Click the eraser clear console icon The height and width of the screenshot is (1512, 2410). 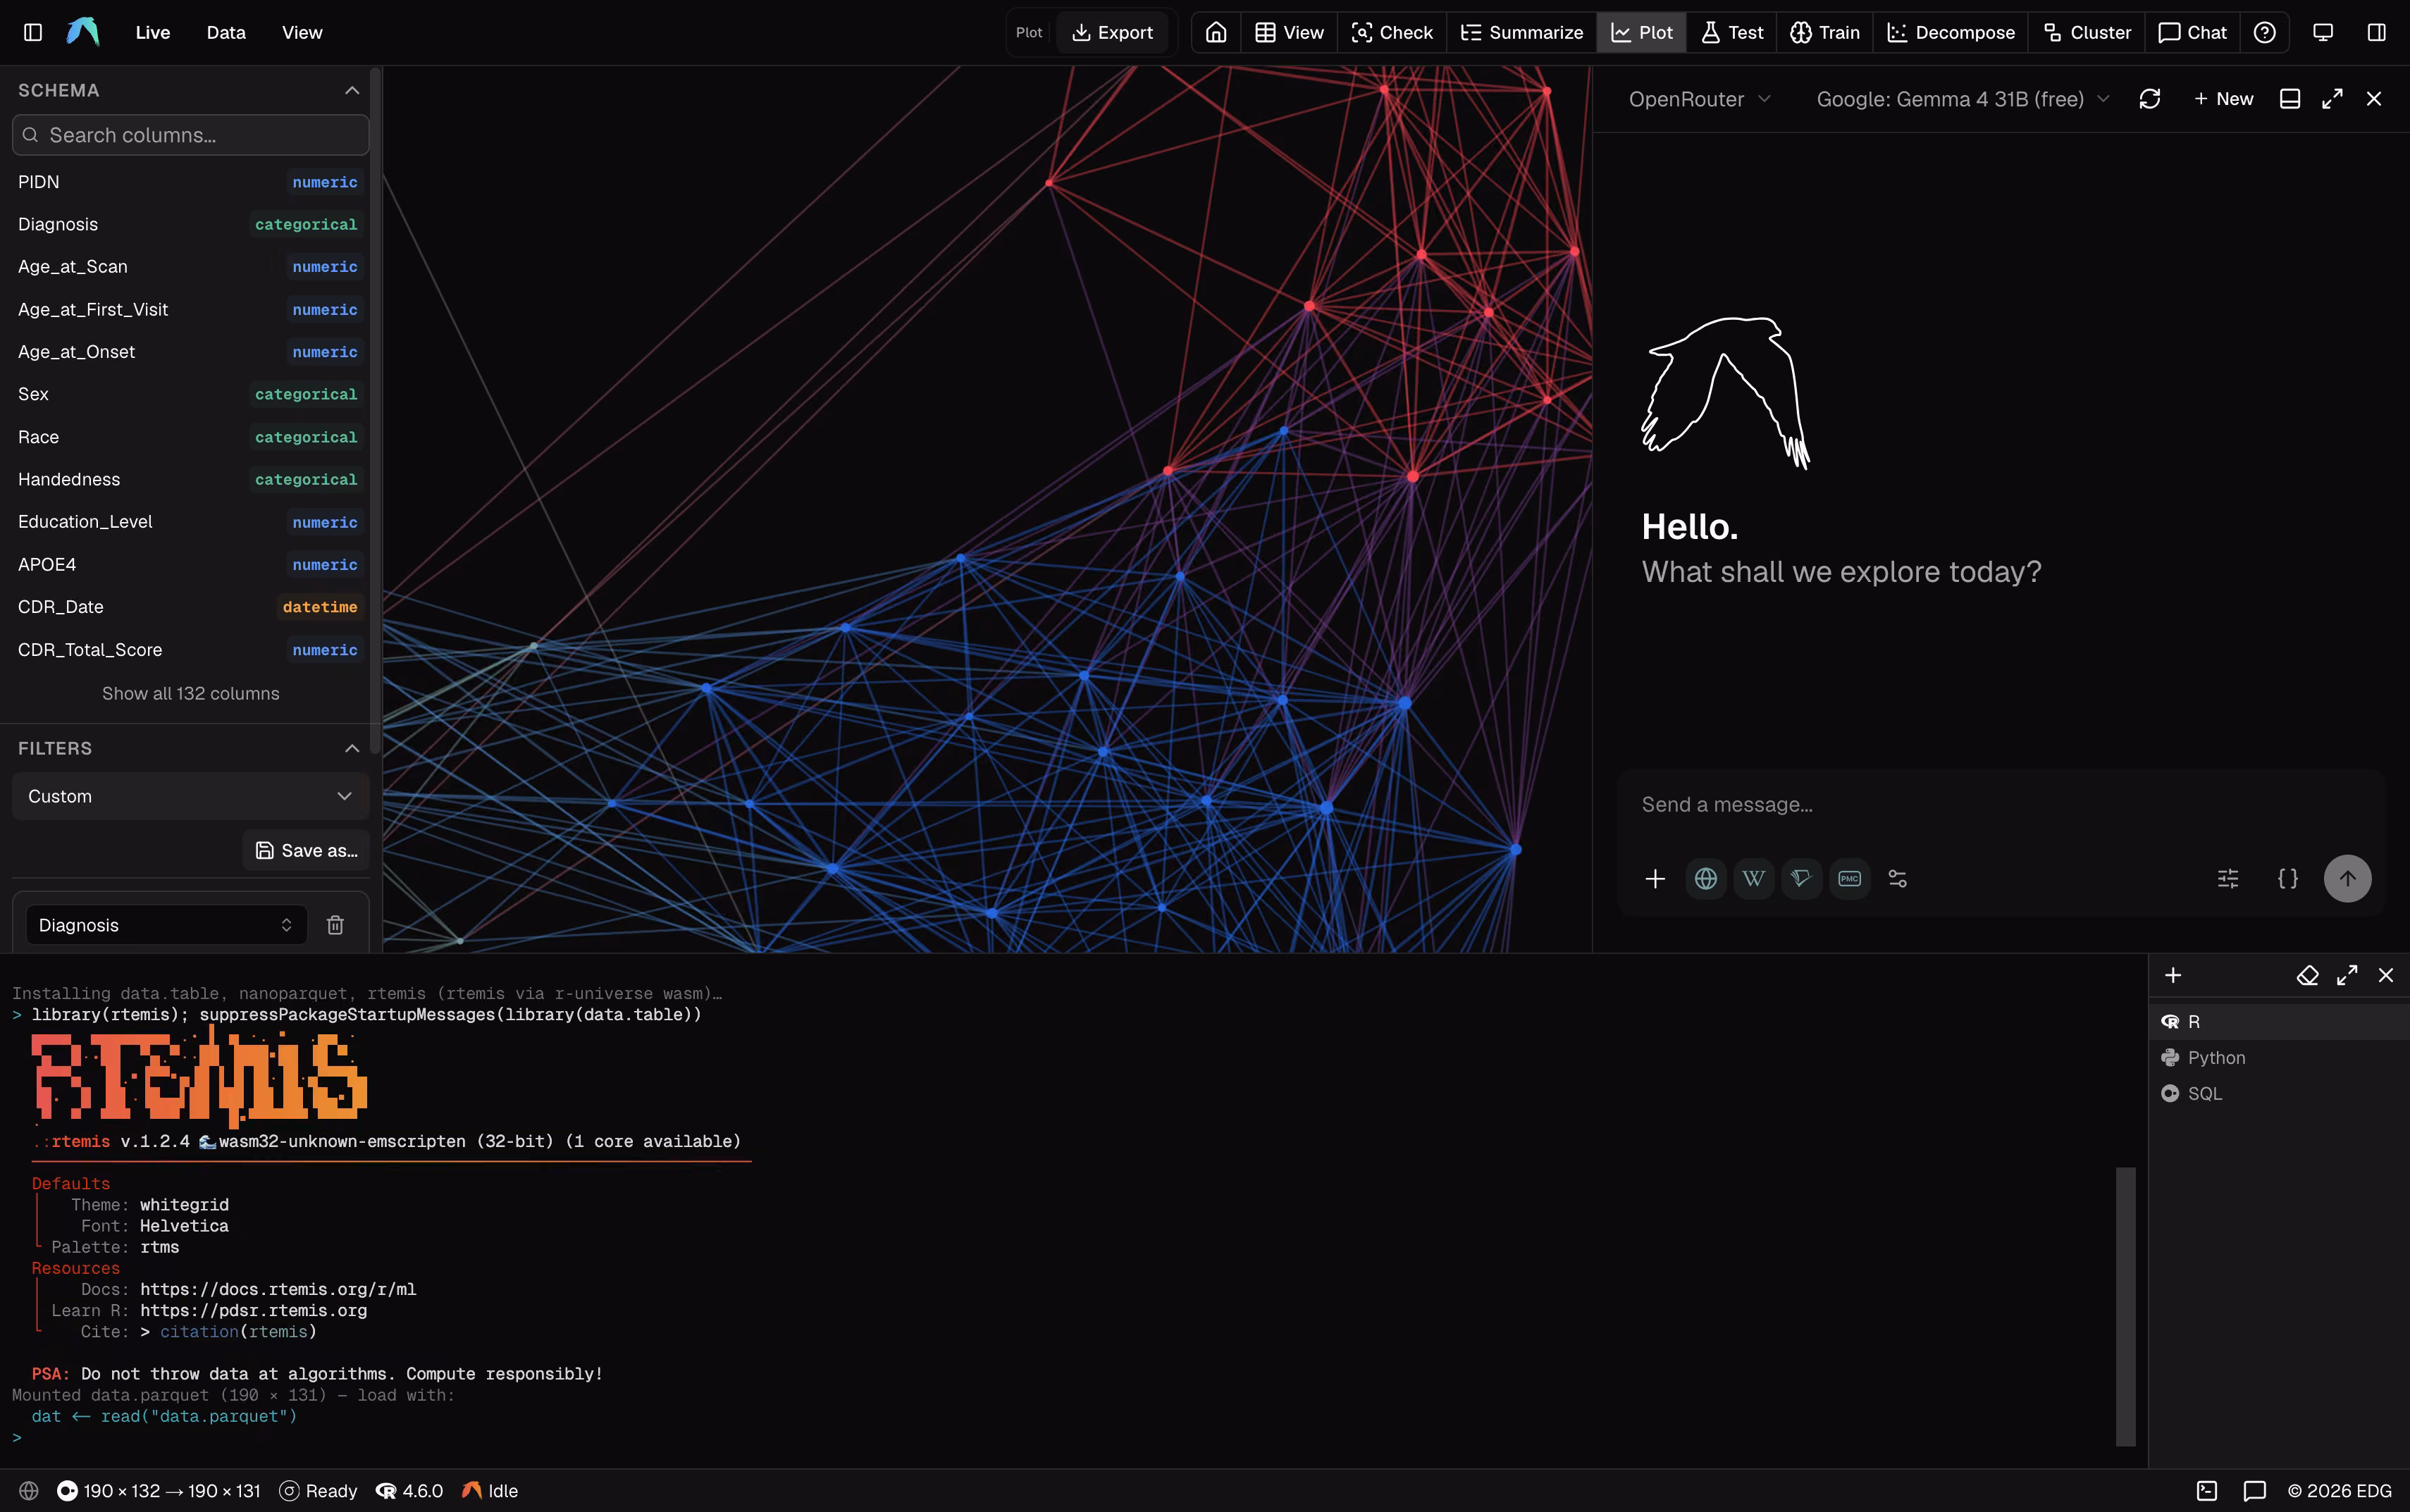point(2307,975)
